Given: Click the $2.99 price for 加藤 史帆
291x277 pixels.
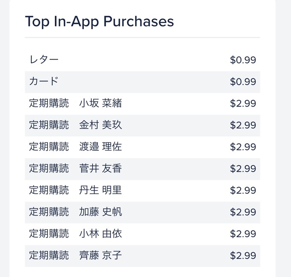Looking at the screenshot, I should tap(243, 212).
